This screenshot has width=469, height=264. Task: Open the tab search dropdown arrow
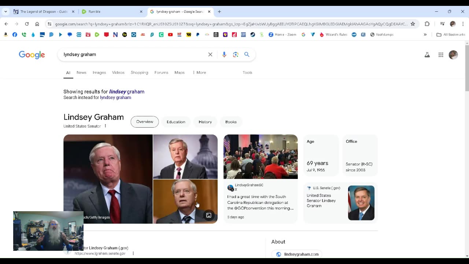coord(6,12)
